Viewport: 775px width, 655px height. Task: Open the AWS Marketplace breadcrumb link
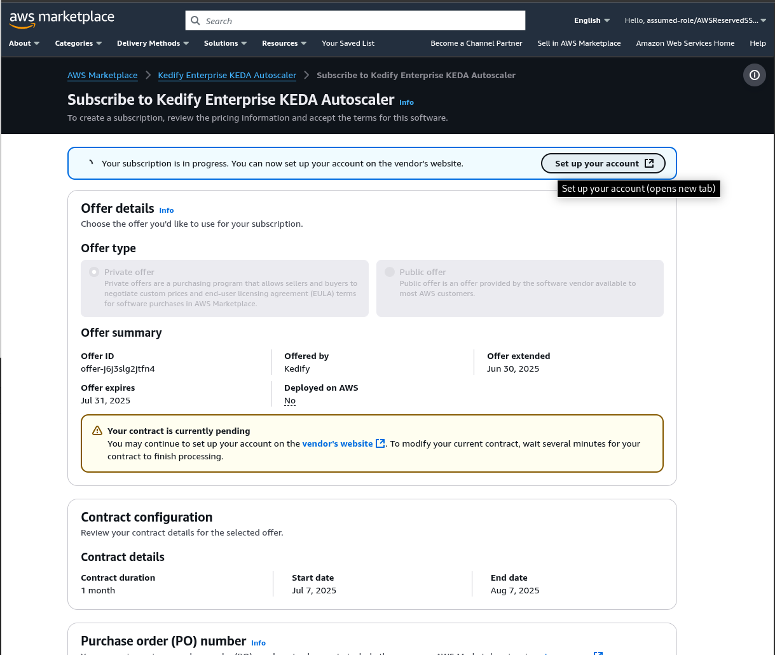102,75
